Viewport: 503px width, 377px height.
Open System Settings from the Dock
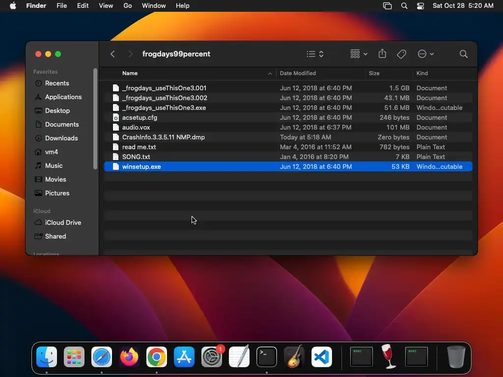pos(212,357)
